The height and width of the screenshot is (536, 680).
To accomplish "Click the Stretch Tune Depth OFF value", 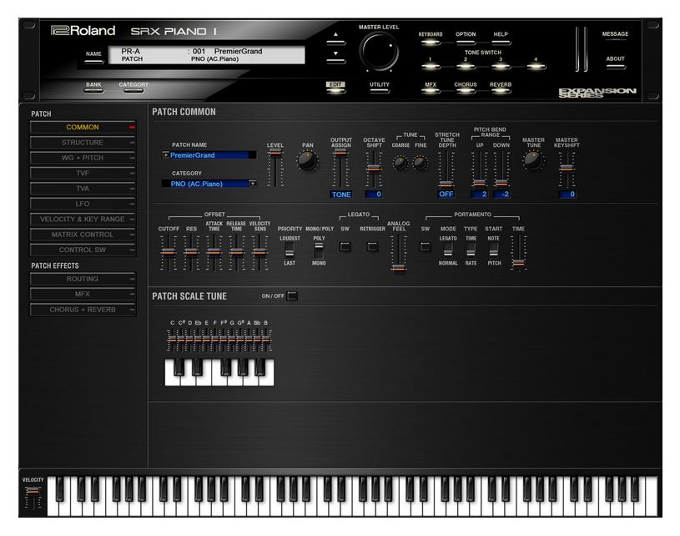I will [x=446, y=194].
